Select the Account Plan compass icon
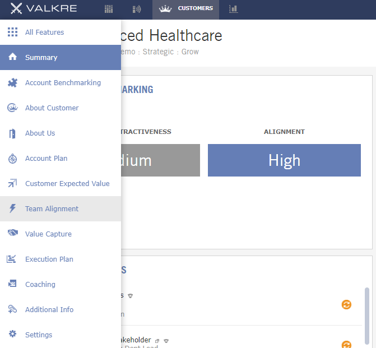 (x=12, y=159)
